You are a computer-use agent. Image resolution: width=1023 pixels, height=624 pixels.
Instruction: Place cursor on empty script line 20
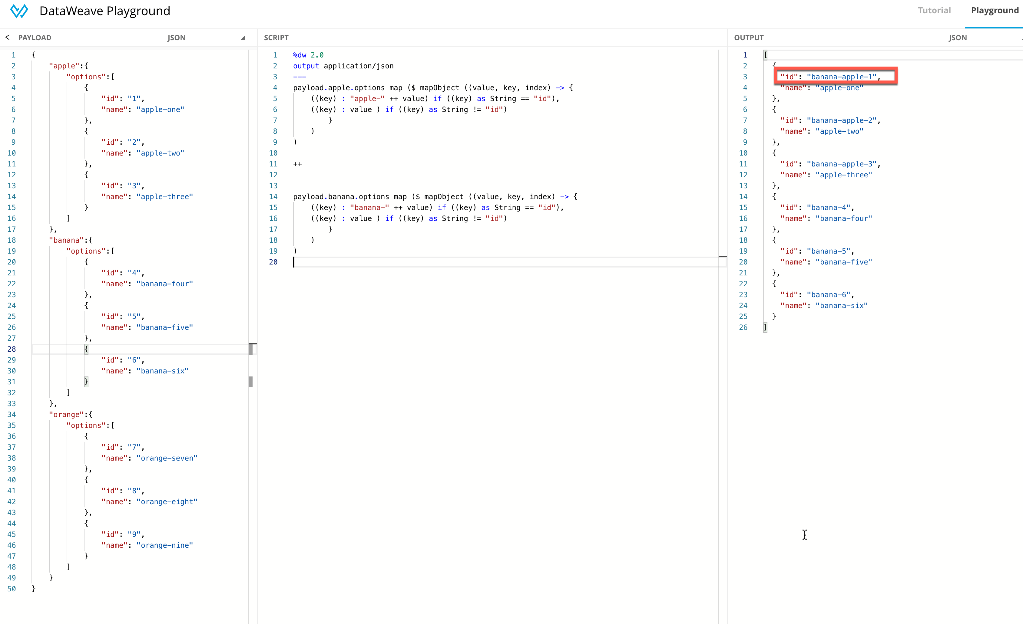tap(374, 262)
